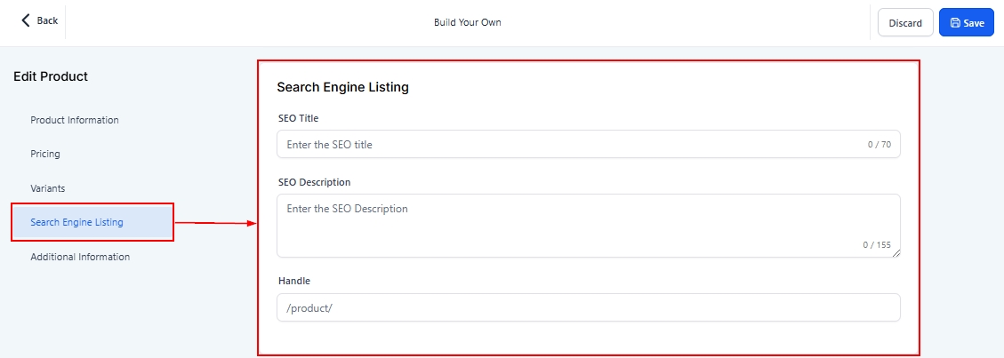The height and width of the screenshot is (358, 1004).
Task: Click the SEO Title field label
Action: coord(298,118)
